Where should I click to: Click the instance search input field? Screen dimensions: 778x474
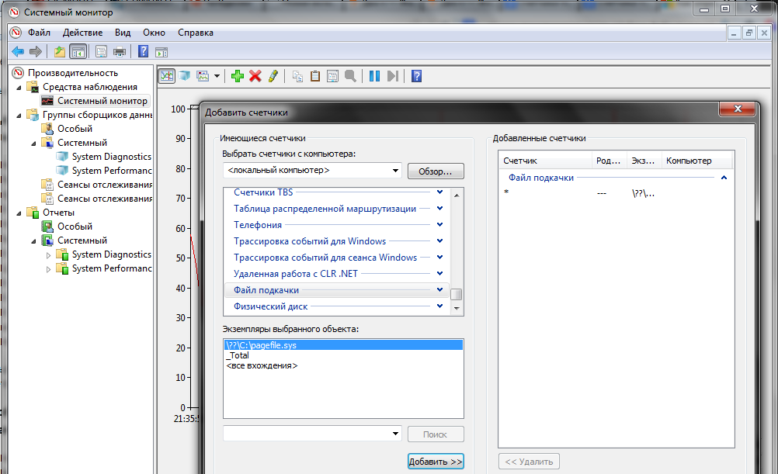[307, 434]
